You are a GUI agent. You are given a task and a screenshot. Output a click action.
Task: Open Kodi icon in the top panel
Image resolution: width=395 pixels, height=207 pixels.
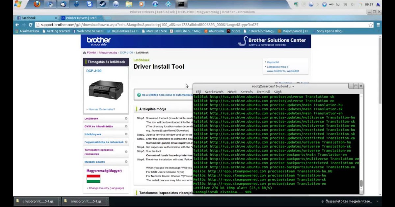[x=168, y=4]
